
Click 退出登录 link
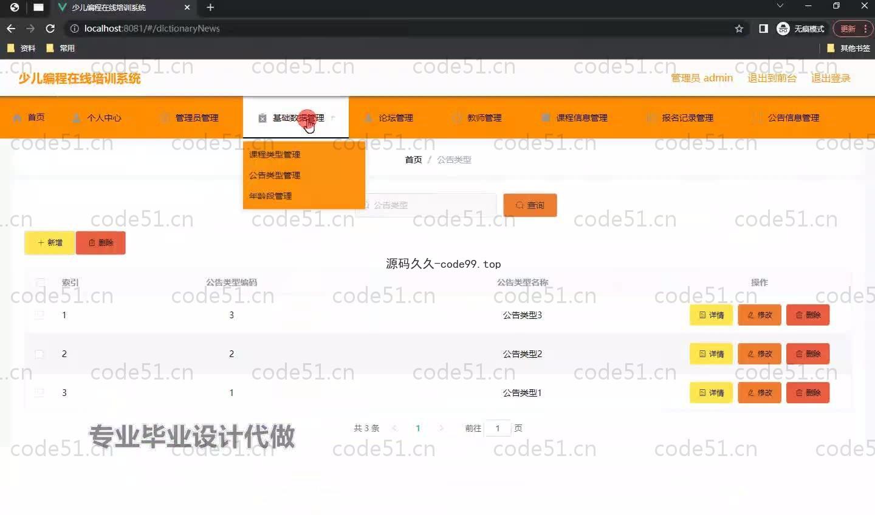tap(831, 78)
